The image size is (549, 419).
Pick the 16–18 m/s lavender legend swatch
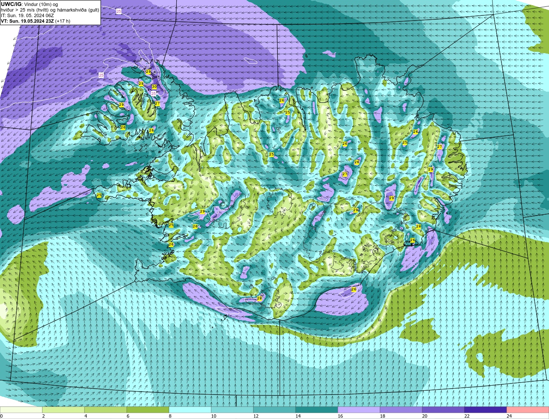pos(359,410)
